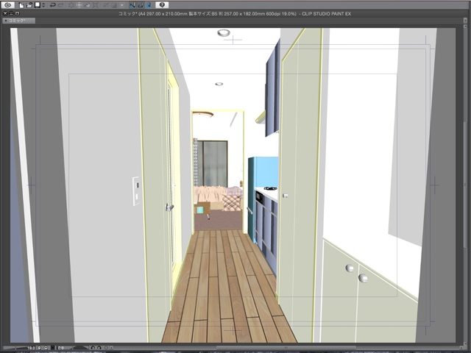
Task: Rotate canvas right with status bar icon
Action: [99, 348]
